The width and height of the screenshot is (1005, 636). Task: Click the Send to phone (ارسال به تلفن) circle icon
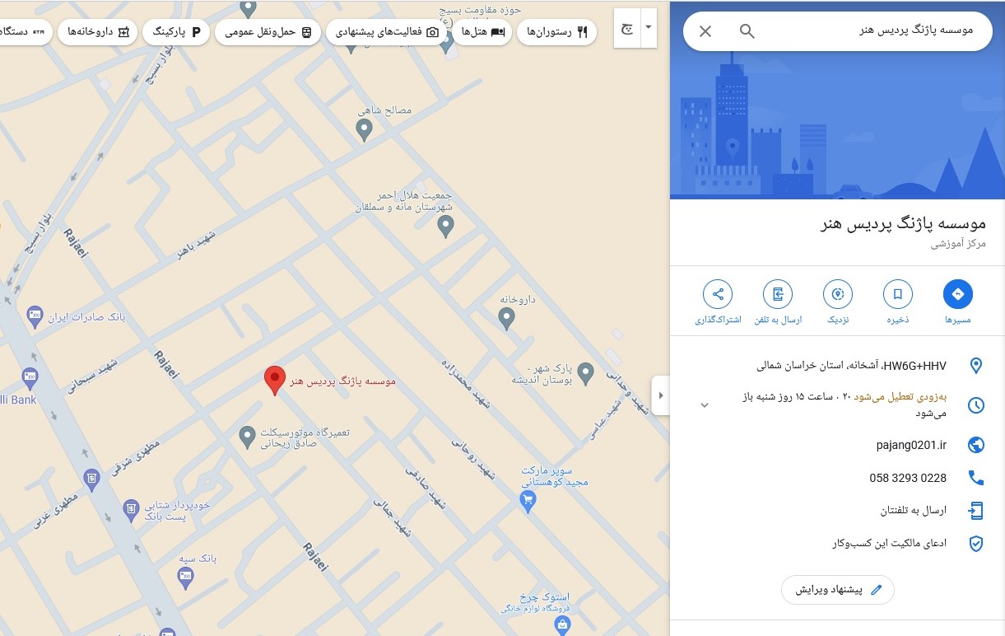[778, 294]
